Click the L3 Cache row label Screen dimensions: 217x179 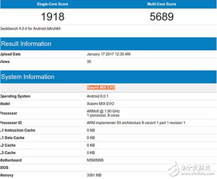point(8,153)
